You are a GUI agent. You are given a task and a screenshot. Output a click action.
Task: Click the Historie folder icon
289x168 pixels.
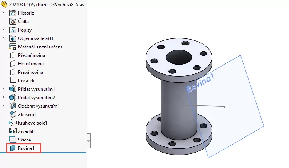13,13
